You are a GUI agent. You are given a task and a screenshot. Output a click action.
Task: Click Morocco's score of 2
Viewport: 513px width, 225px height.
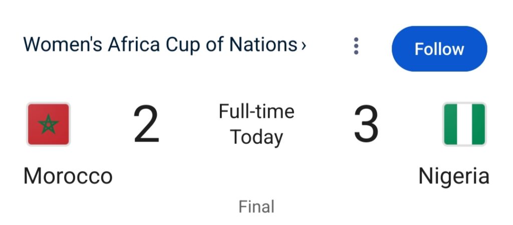[146, 125]
